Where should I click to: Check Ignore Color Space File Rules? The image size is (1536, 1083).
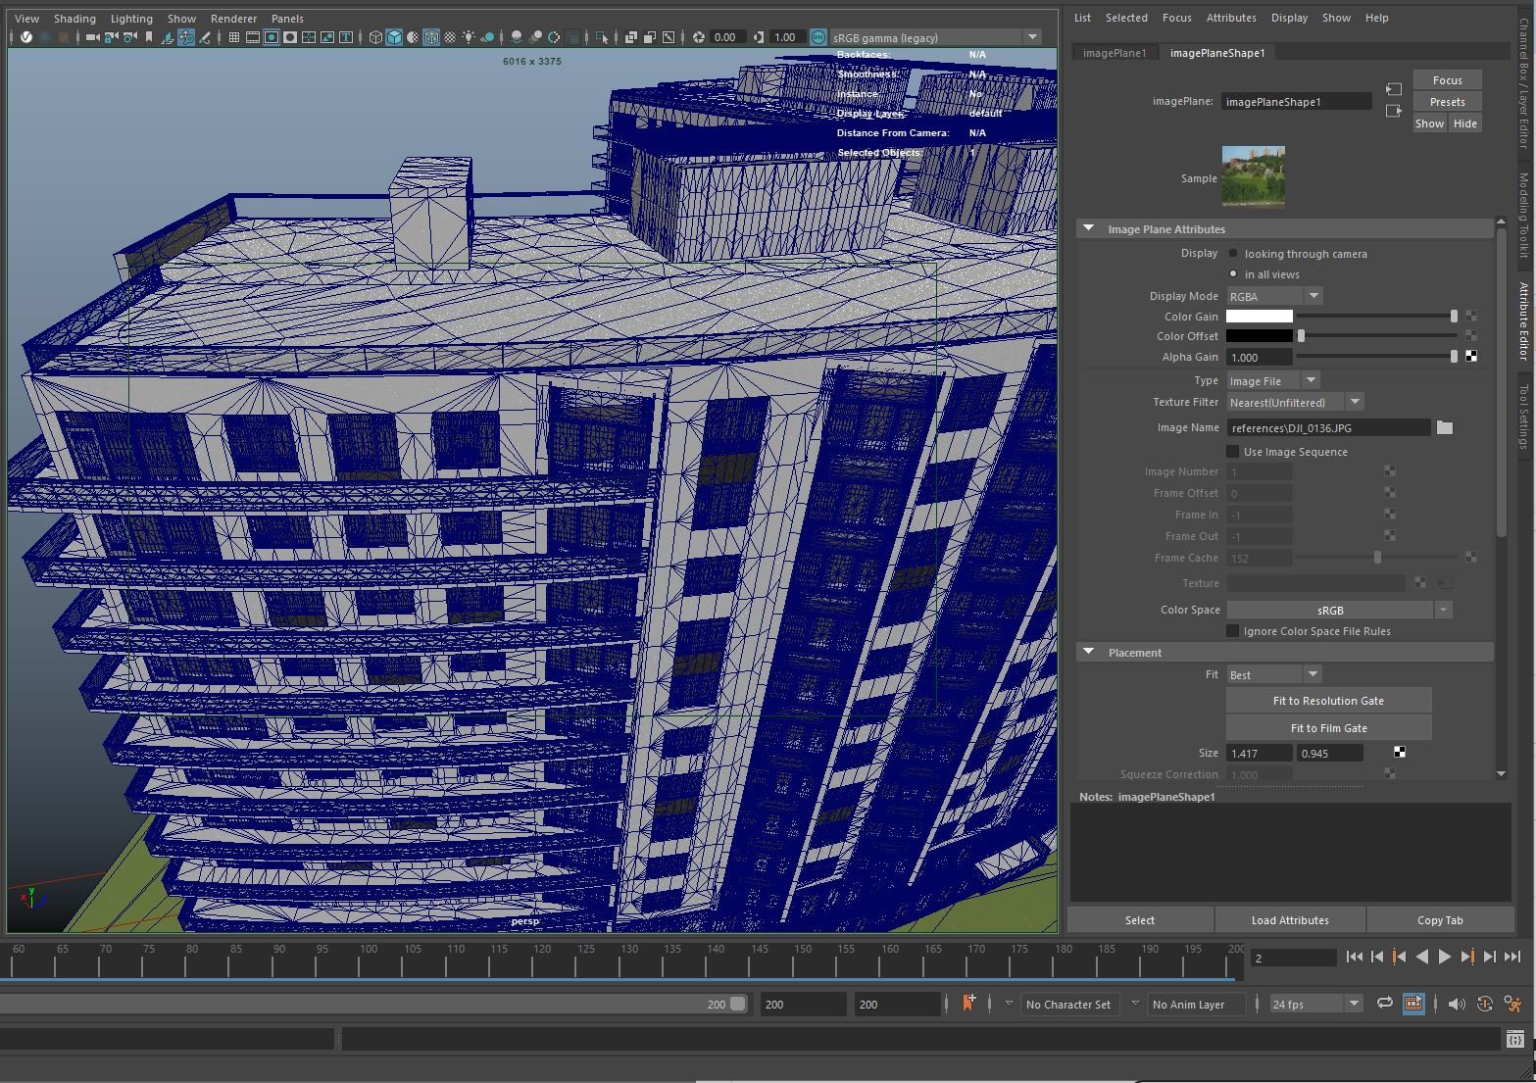1233,630
